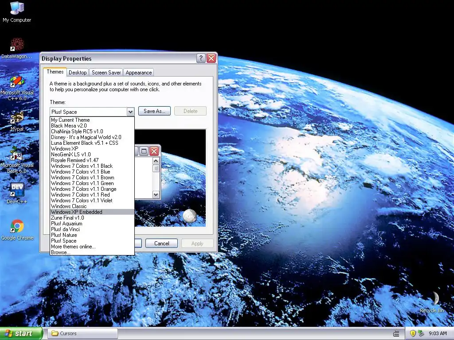Screen dimensions: 454x340
Task: Choose Zune Final v1.0 theme
Action: (x=92, y=218)
